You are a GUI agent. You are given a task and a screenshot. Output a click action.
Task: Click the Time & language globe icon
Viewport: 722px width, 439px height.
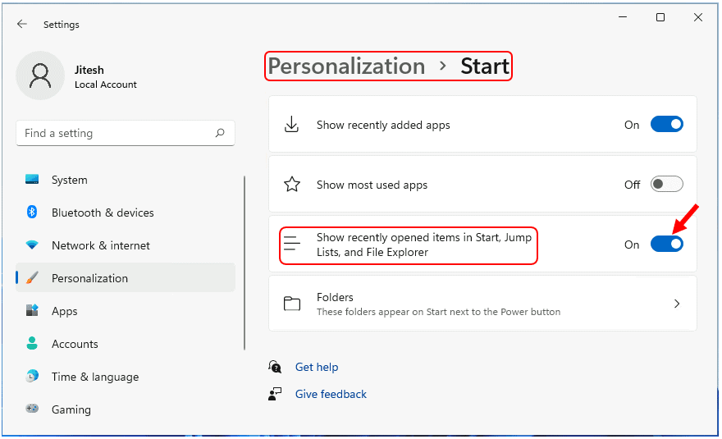(32, 376)
